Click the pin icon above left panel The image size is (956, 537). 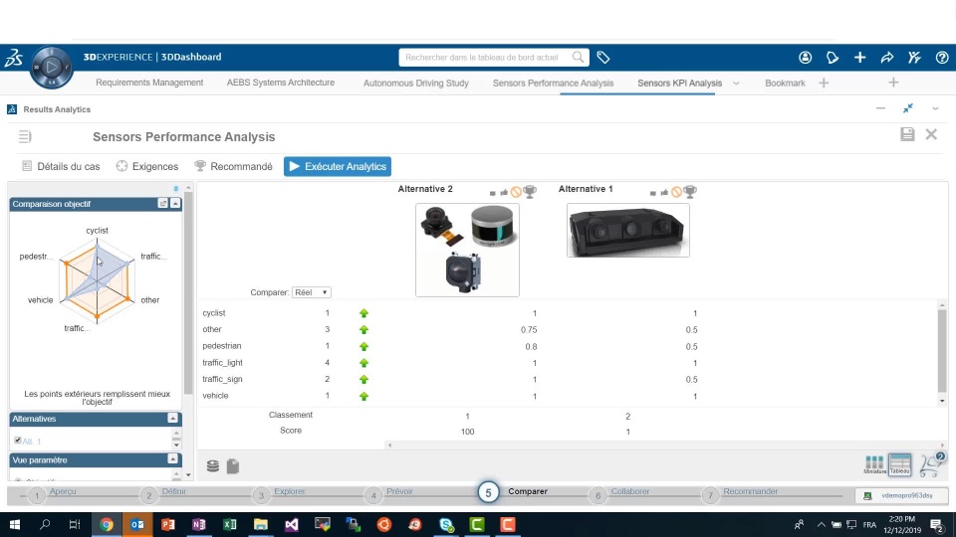coord(175,189)
